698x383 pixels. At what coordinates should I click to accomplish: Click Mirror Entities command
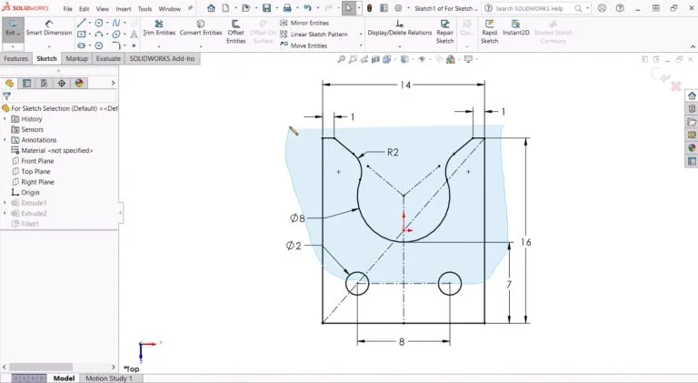(x=304, y=23)
